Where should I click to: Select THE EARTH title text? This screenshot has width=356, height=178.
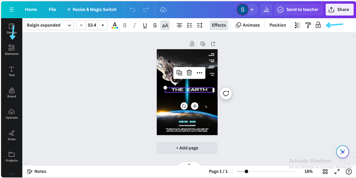pos(189,90)
